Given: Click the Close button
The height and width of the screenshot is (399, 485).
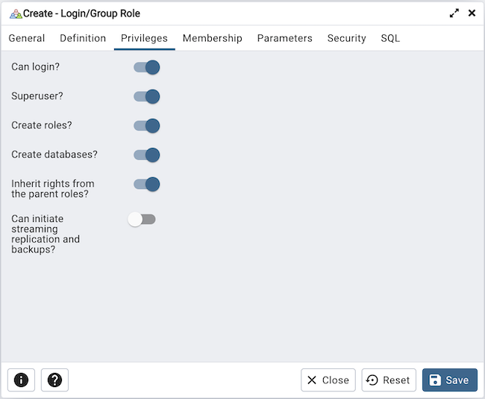Looking at the screenshot, I should [328, 380].
